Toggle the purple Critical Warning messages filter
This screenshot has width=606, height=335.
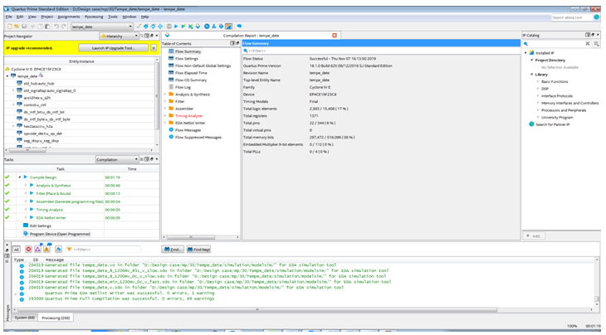tap(37, 250)
